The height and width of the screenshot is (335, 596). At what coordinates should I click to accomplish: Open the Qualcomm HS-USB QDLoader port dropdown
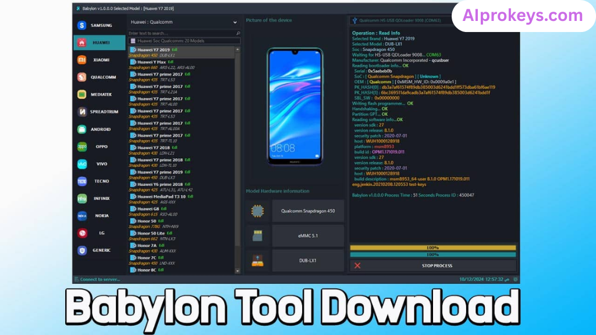tap(400, 20)
